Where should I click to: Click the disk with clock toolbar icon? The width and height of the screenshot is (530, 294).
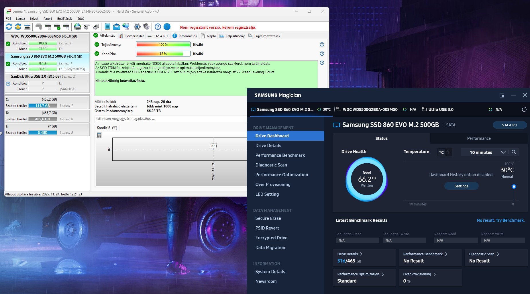coord(48,27)
